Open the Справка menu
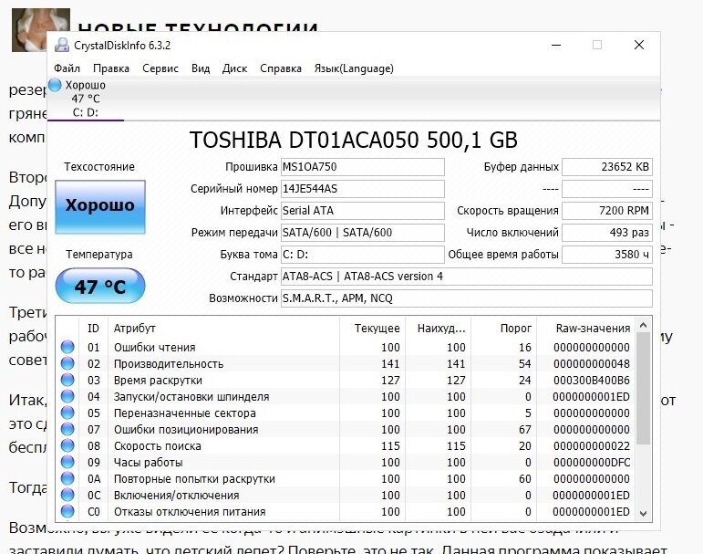This screenshot has width=703, height=554. point(281,68)
